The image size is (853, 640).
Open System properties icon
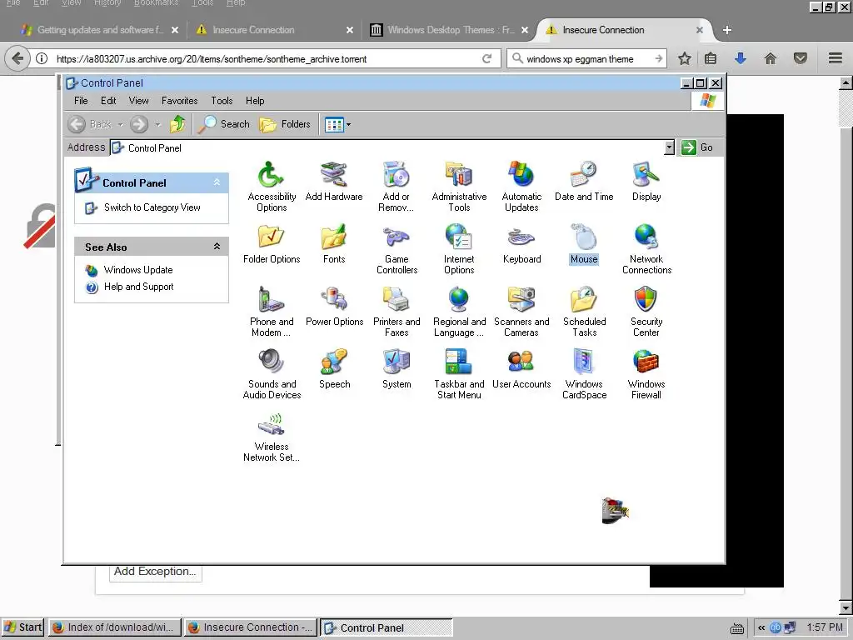pos(397,369)
